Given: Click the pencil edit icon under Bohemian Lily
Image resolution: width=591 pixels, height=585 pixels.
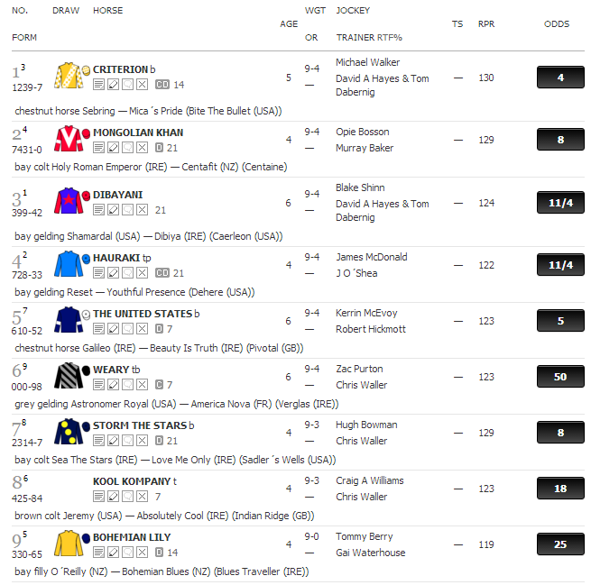Looking at the screenshot, I should click(x=113, y=553).
